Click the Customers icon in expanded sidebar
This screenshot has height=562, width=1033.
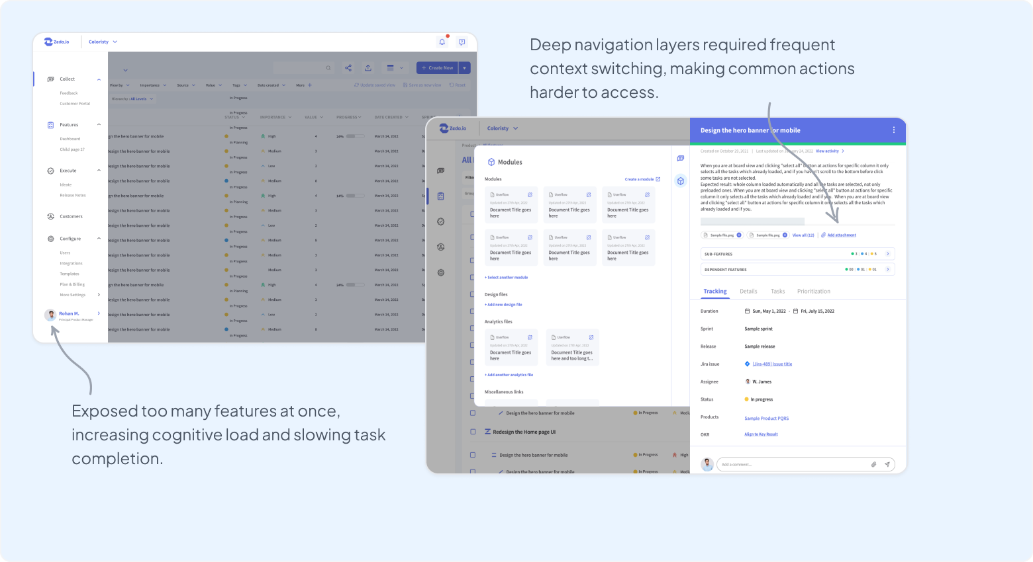pyautogui.click(x=51, y=216)
